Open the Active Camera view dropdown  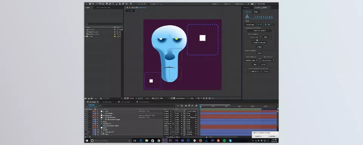click(x=182, y=98)
